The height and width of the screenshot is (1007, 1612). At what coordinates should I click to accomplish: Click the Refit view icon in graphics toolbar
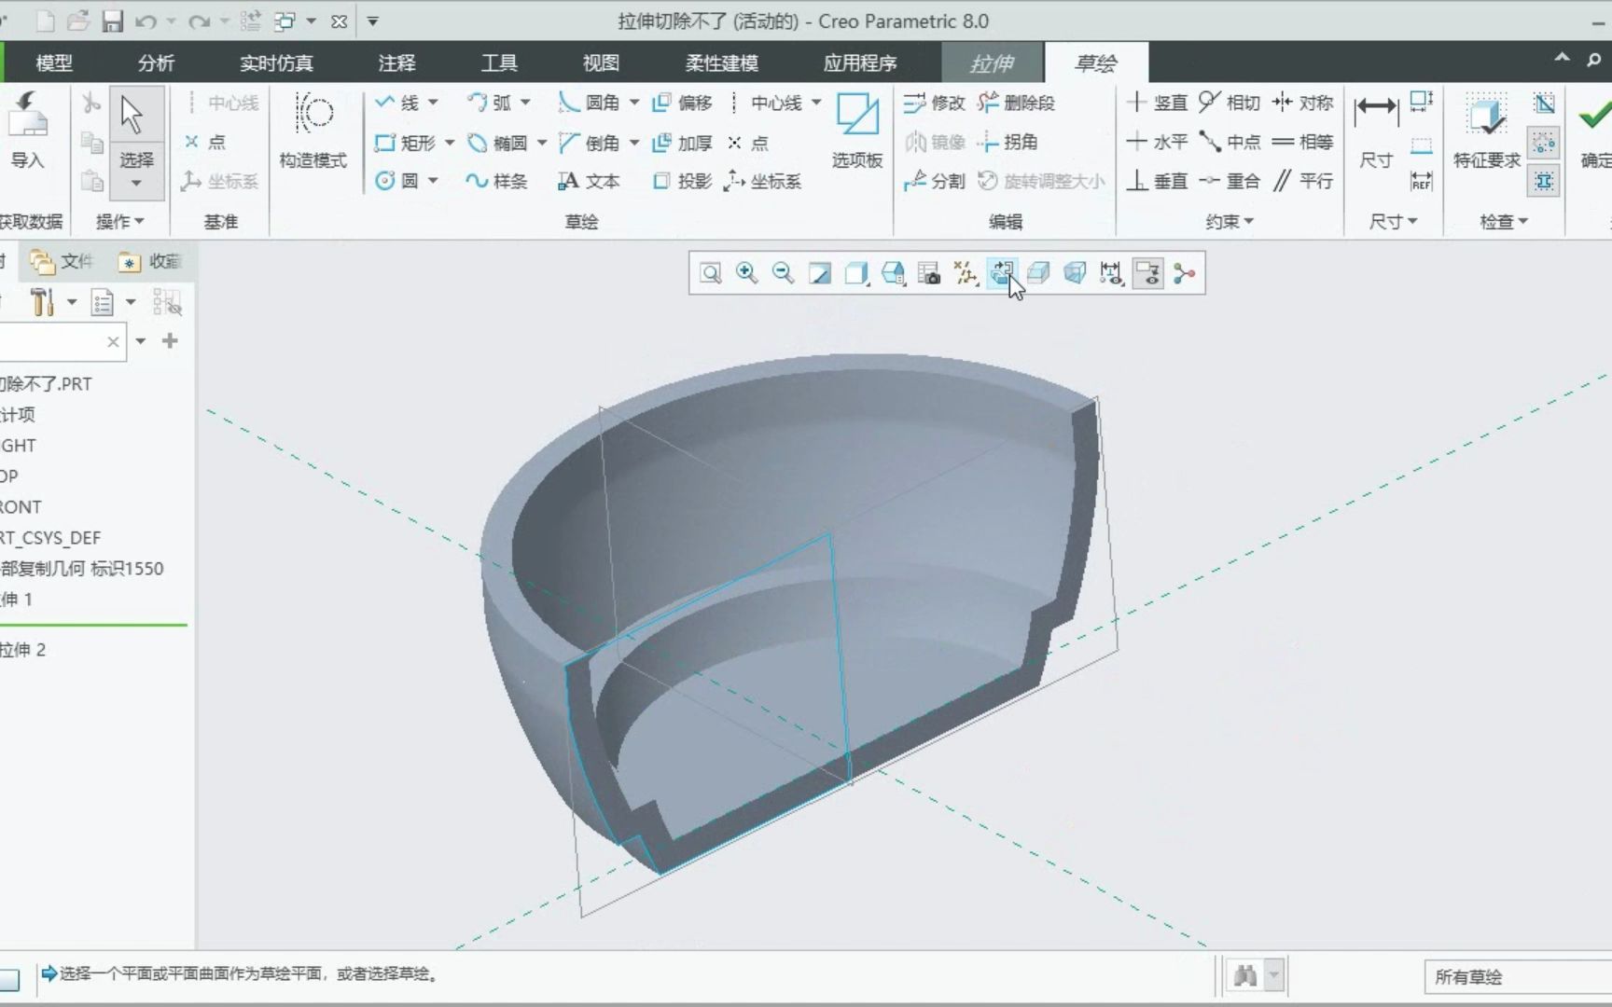(710, 273)
